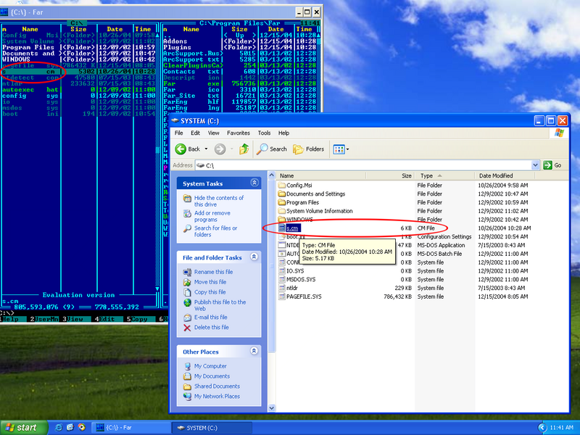
Task: Open the Views dropdown button
Action: tap(341, 149)
